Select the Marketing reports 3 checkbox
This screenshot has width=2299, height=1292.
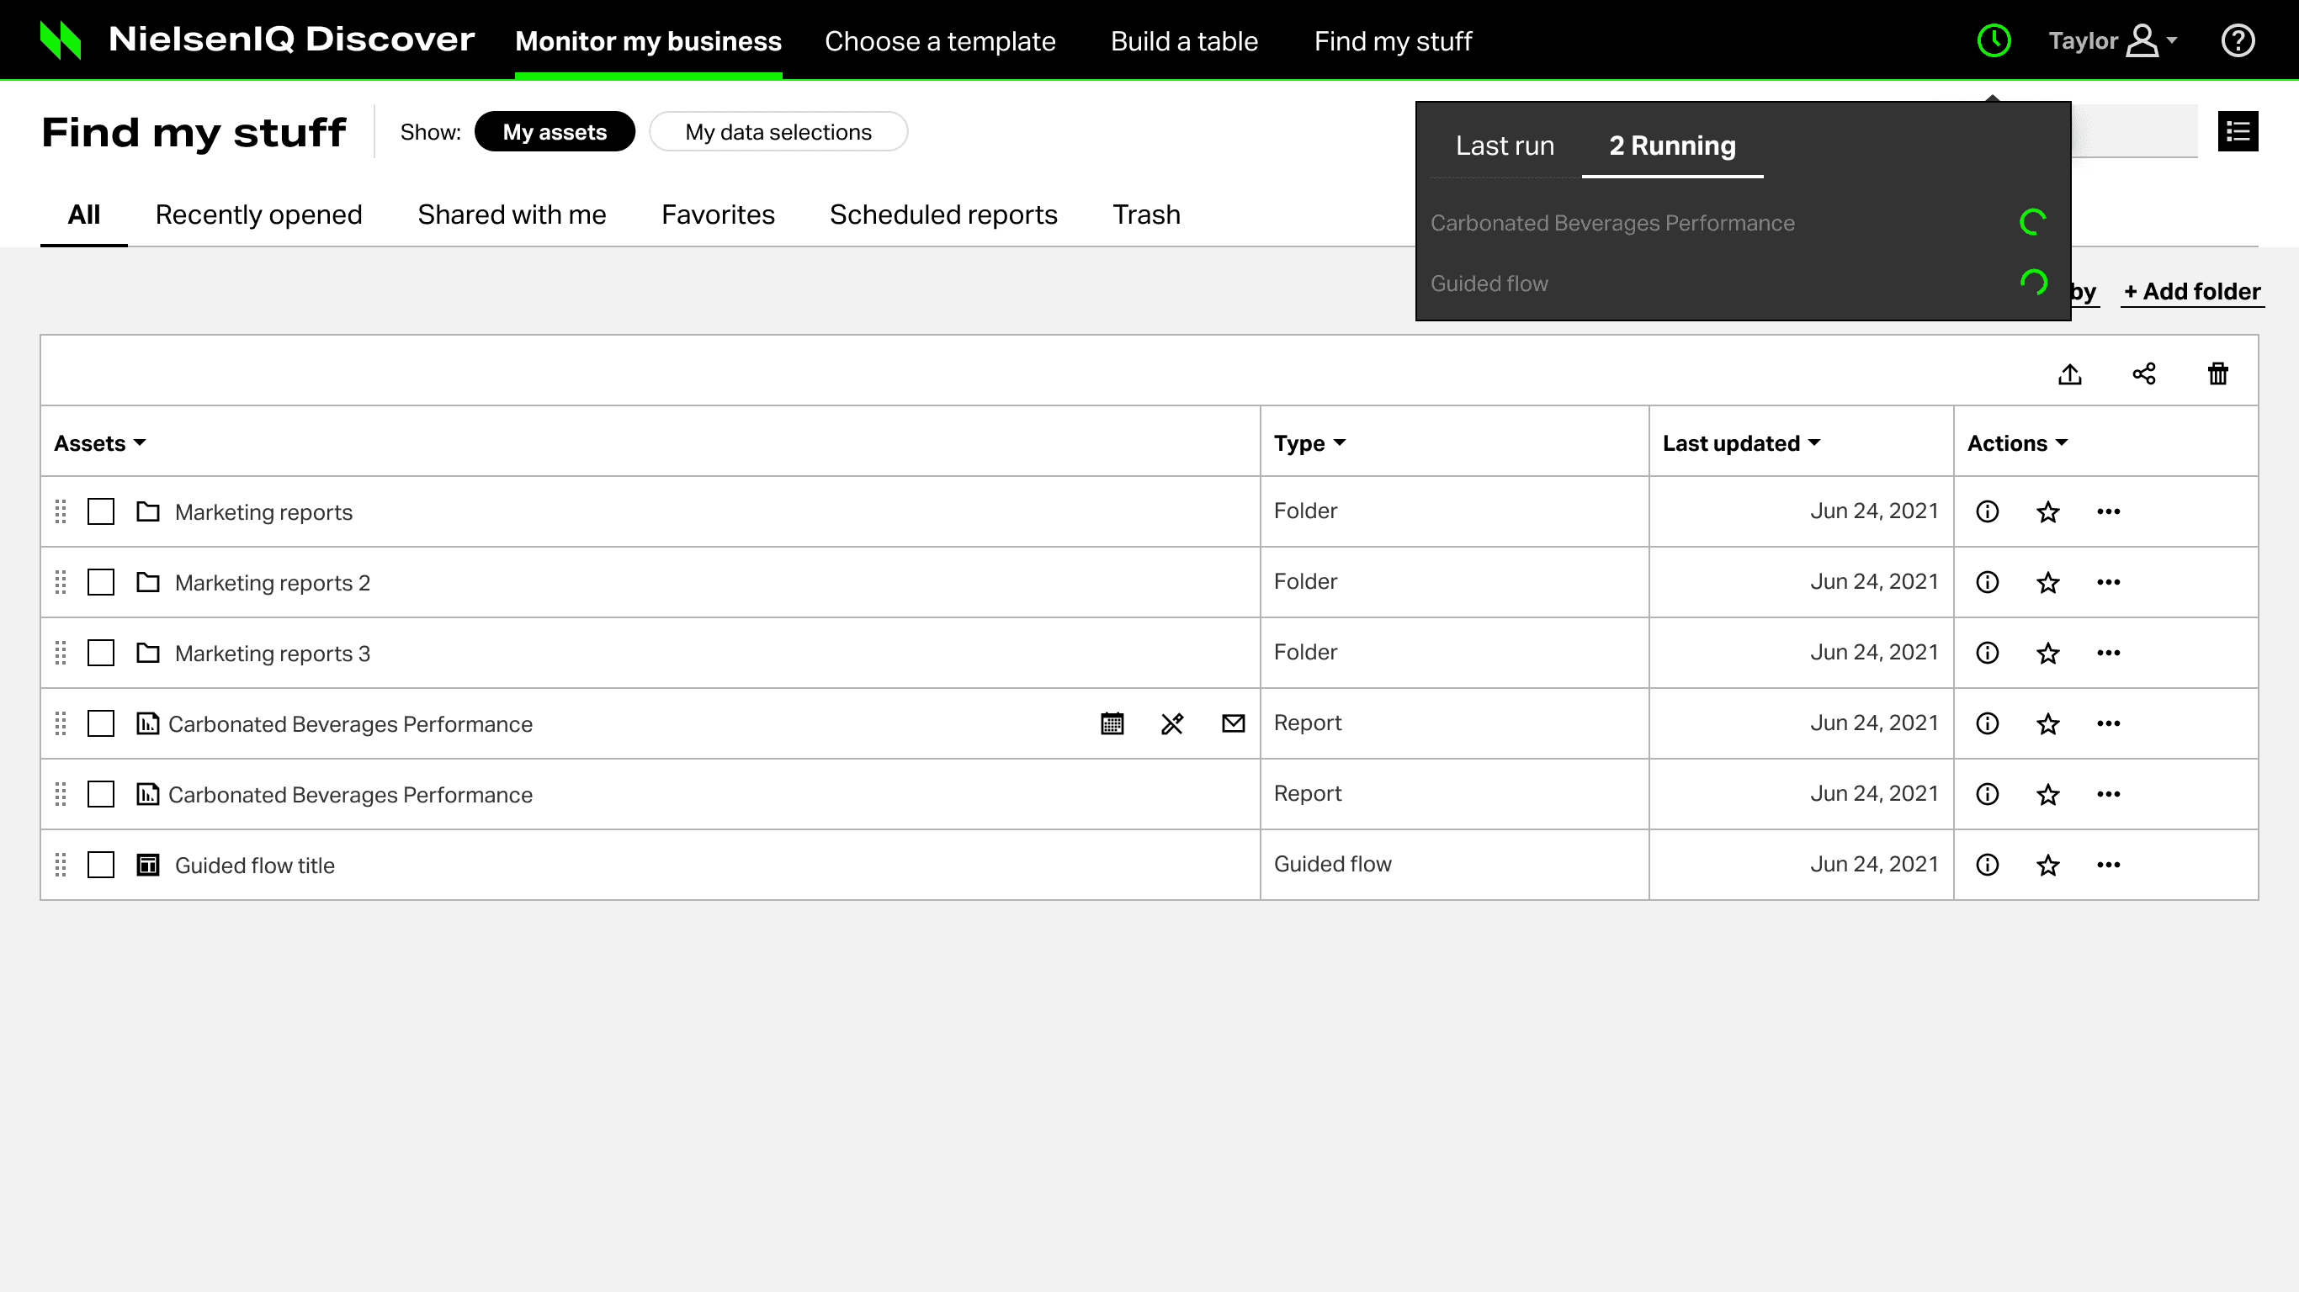pyautogui.click(x=101, y=653)
